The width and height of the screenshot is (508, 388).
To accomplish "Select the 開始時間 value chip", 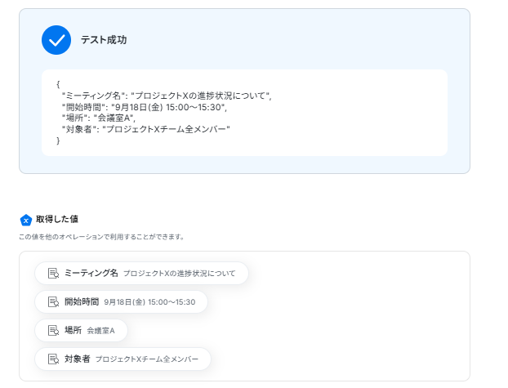I will click(x=121, y=301).
